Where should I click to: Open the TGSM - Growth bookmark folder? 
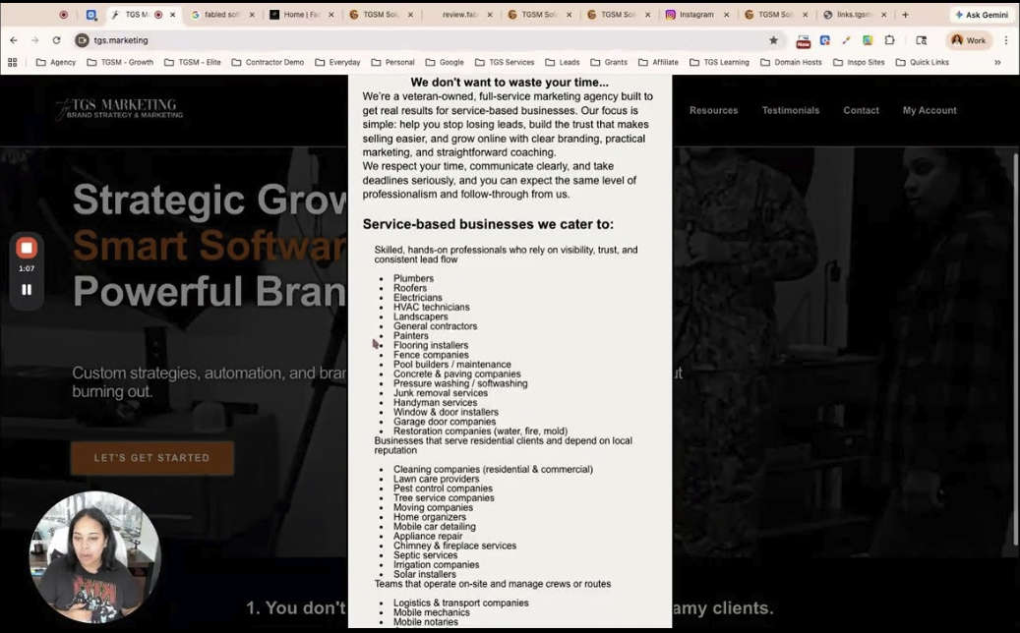(120, 62)
